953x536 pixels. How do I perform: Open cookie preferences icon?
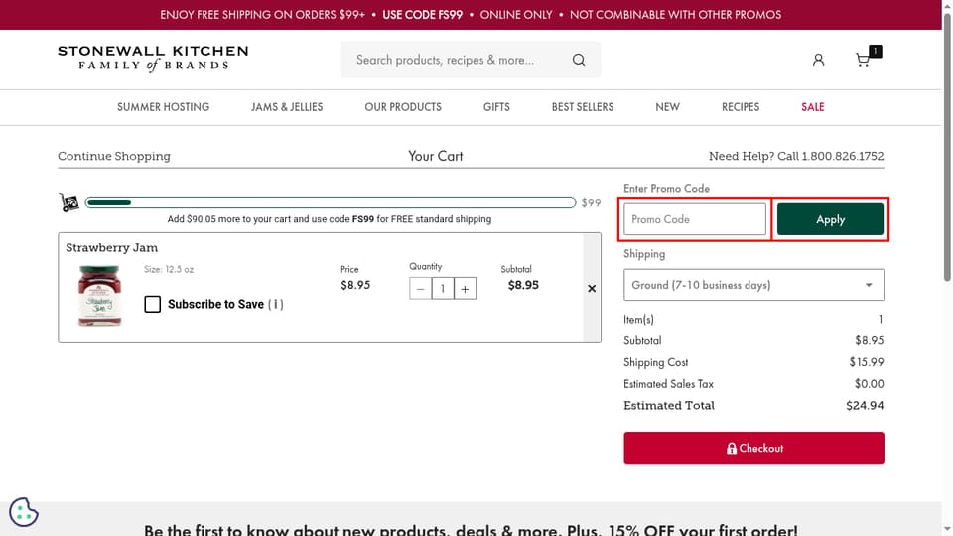24,512
